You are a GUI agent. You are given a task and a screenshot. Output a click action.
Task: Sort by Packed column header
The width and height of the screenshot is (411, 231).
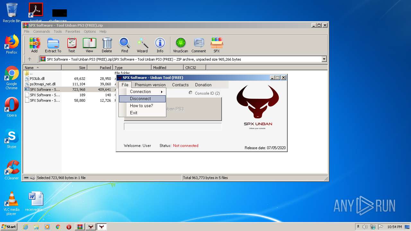pos(100,67)
